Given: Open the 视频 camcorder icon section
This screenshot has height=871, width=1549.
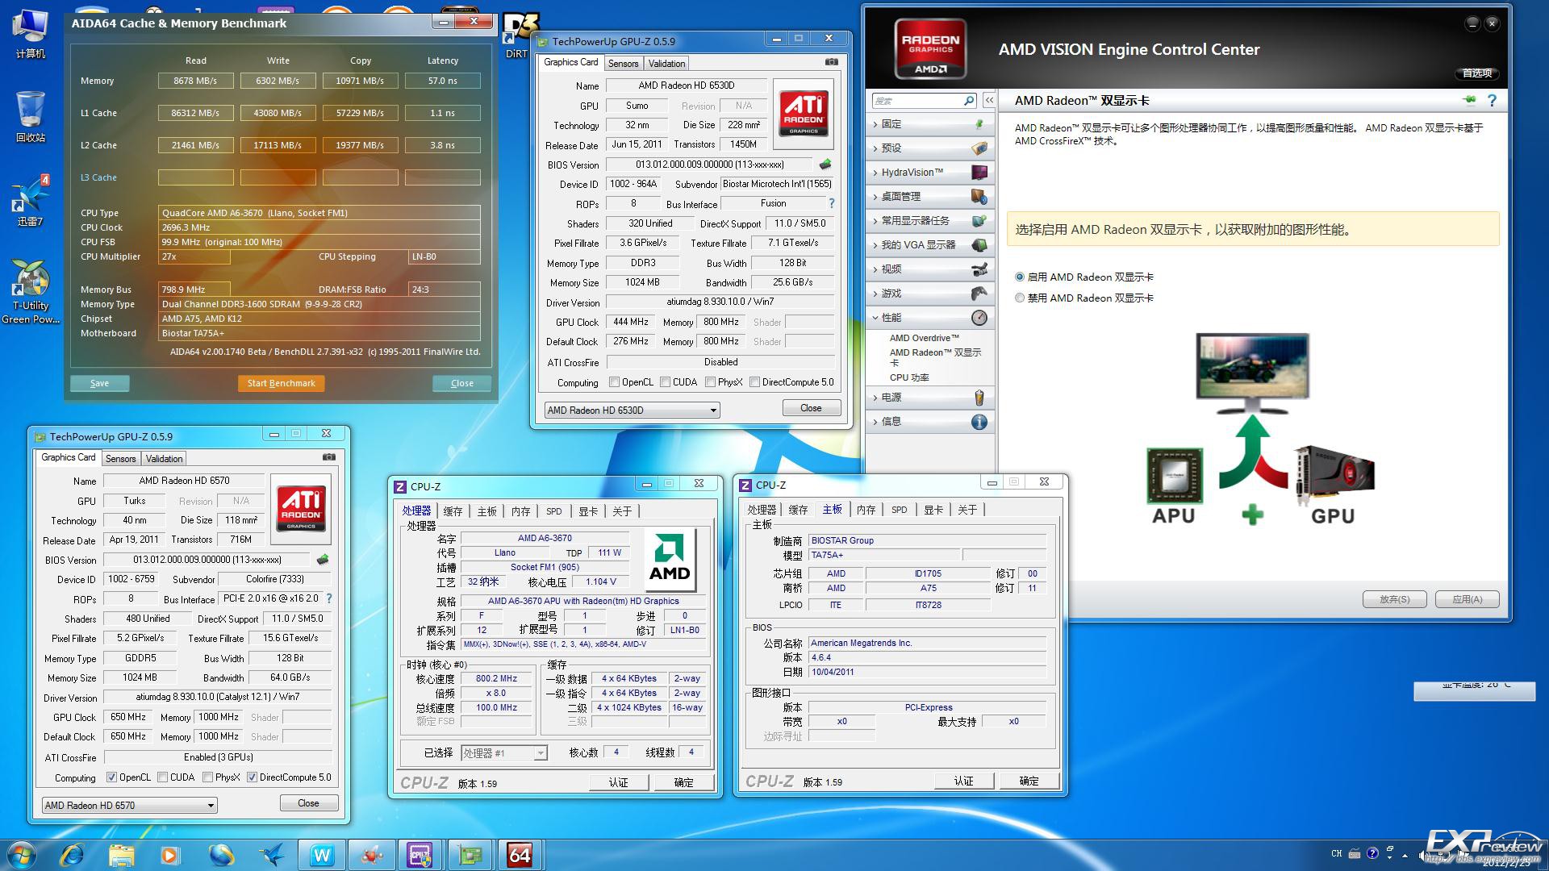Looking at the screenshot, I should 979,269.
